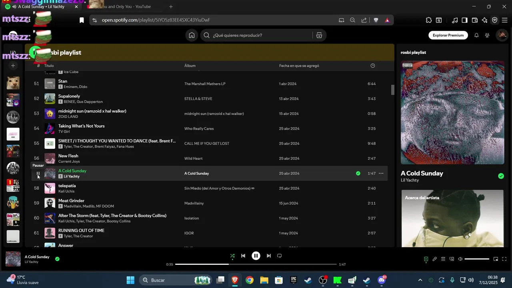Open CALL ME IF YOU GET LOST album
Screen dimensions: 512x288
coord(207,144)
